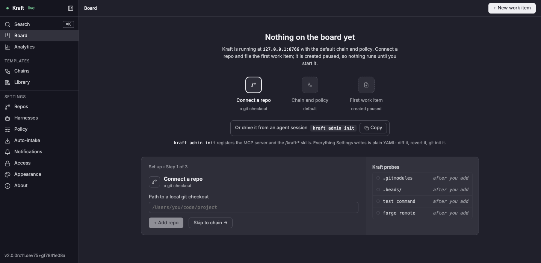Click the Auto-intake download icon
This screenshot has height=263, width=541.
[8, 141]
